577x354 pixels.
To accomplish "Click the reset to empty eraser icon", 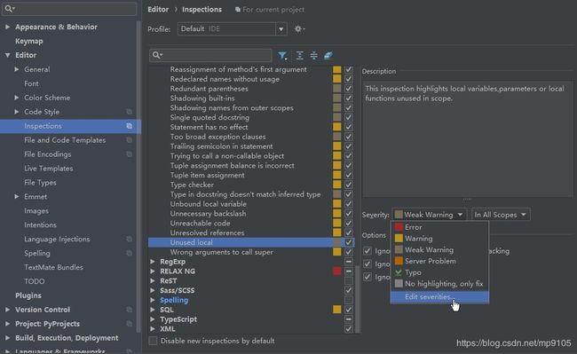I will coord(328,56).
